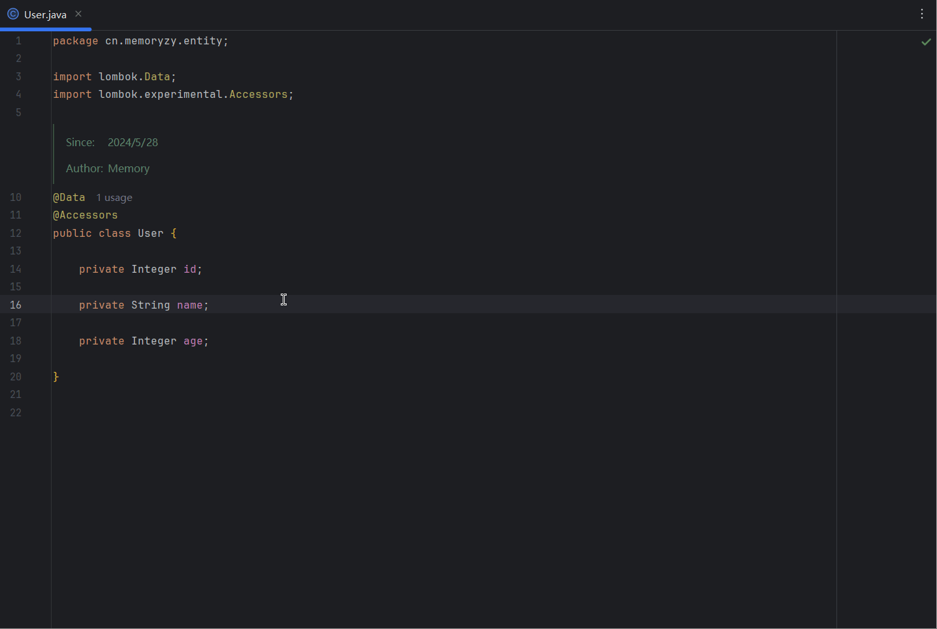Click the 'age' field identifier
Image resolution: width=937 pixels, height=629 pixels.
tap(193, 341)
